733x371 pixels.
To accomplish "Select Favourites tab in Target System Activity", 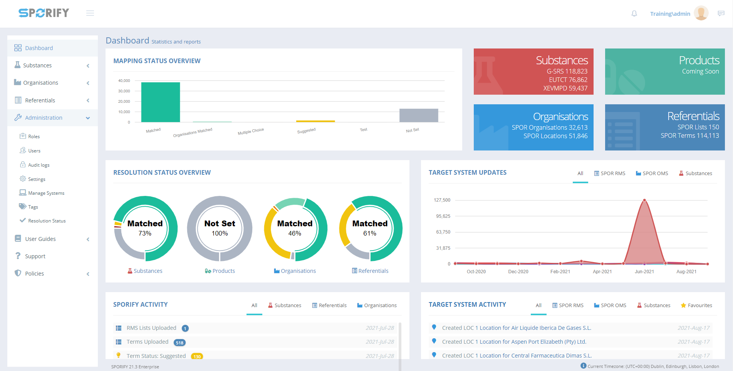I will 696,306.
